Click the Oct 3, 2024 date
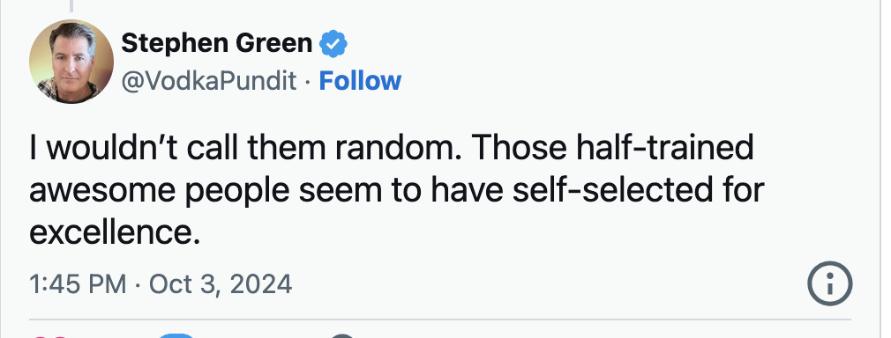Viewport: 891px width, 338px height. pyautogui.click(x=221, y=283)
